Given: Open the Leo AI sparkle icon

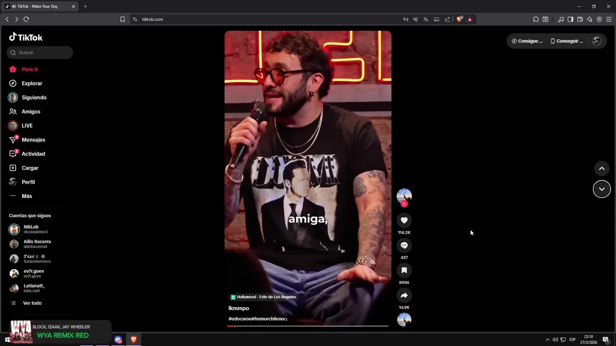Looking at the screenshot, I should 590,19.
